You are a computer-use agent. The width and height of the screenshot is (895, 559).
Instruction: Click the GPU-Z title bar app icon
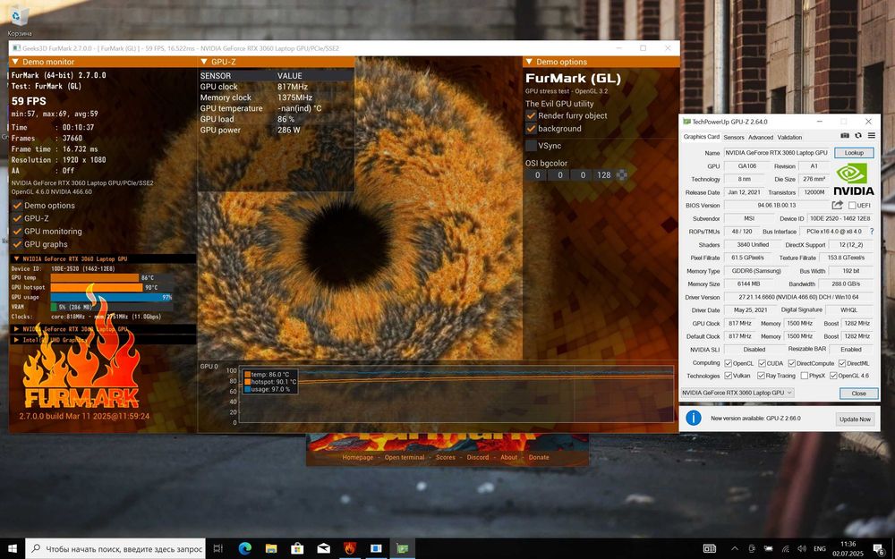tap(686, 122)
